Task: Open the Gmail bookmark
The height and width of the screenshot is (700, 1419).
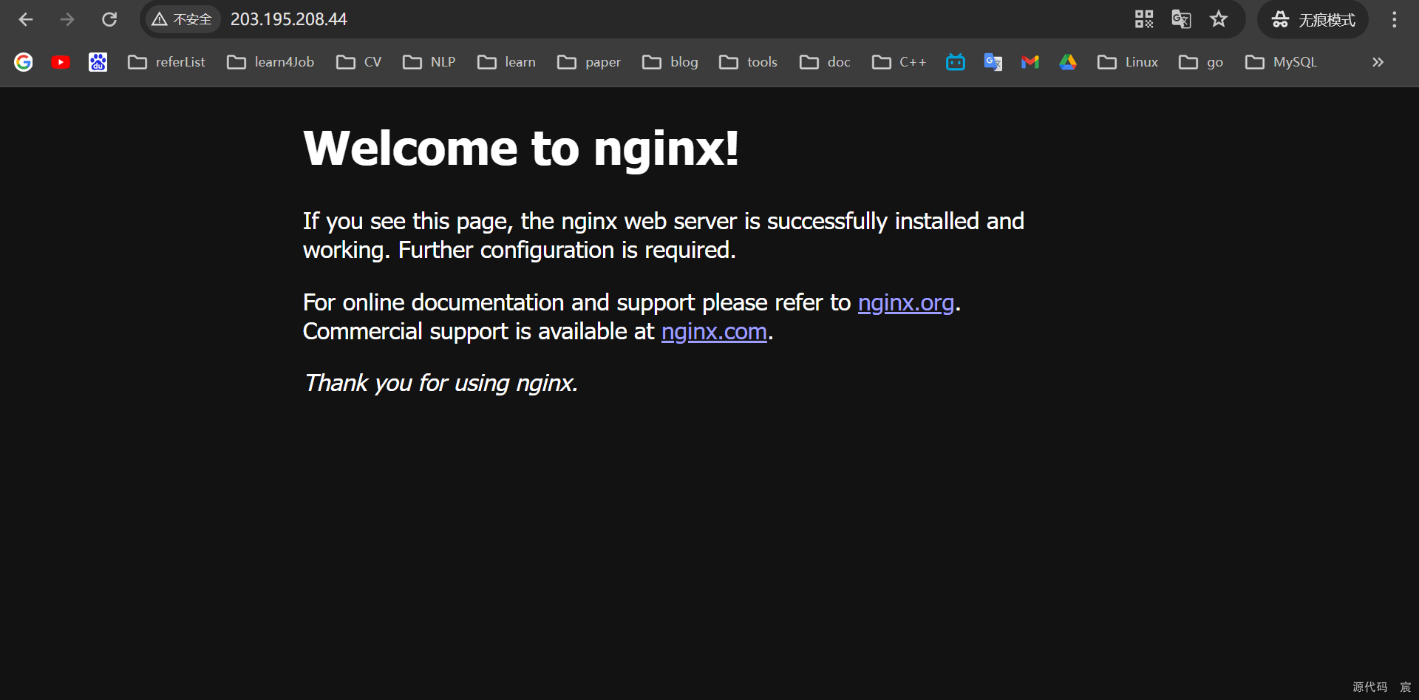Action: coord(1030,62)
